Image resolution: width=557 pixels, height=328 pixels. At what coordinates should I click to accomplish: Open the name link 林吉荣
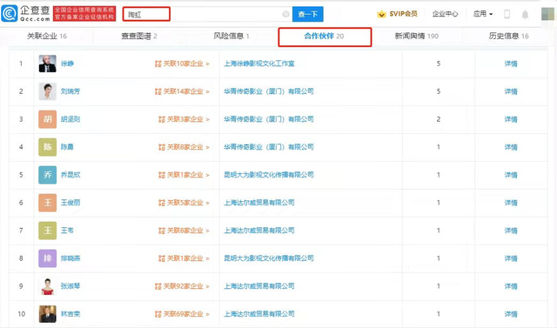click(70, 314)
